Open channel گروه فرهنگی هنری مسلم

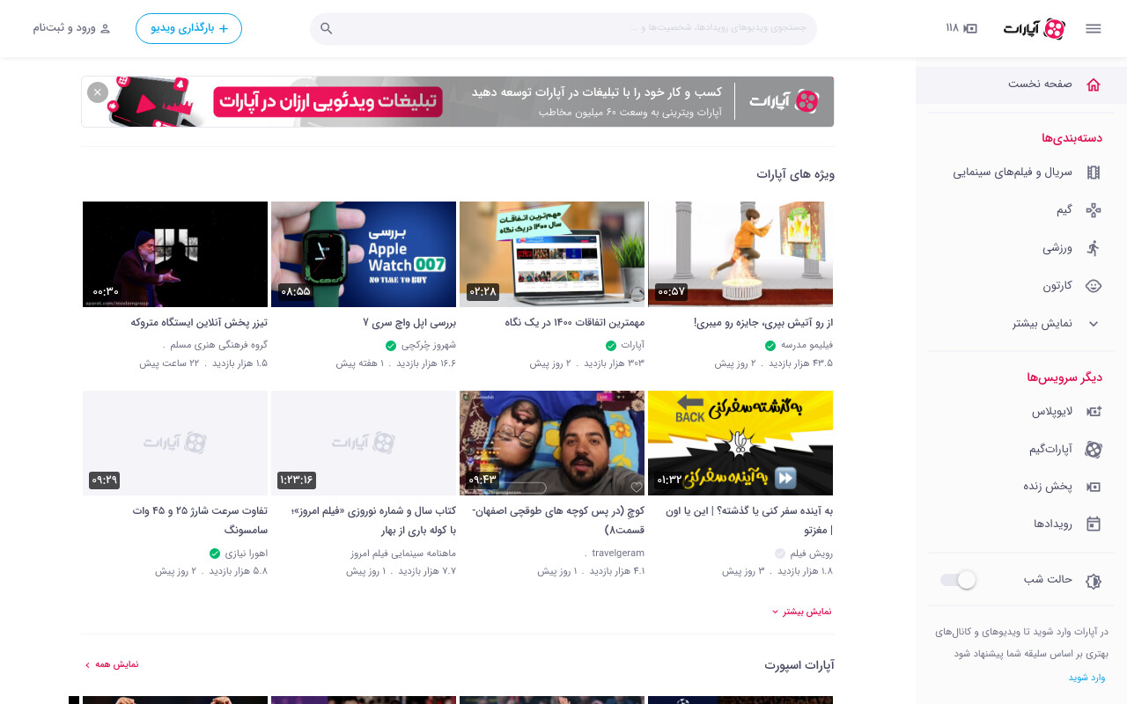point(219,345)
